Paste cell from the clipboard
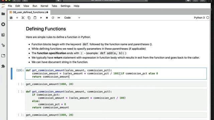Image resolution: width=214 pixels, height=120 pixels. point(35,18)
